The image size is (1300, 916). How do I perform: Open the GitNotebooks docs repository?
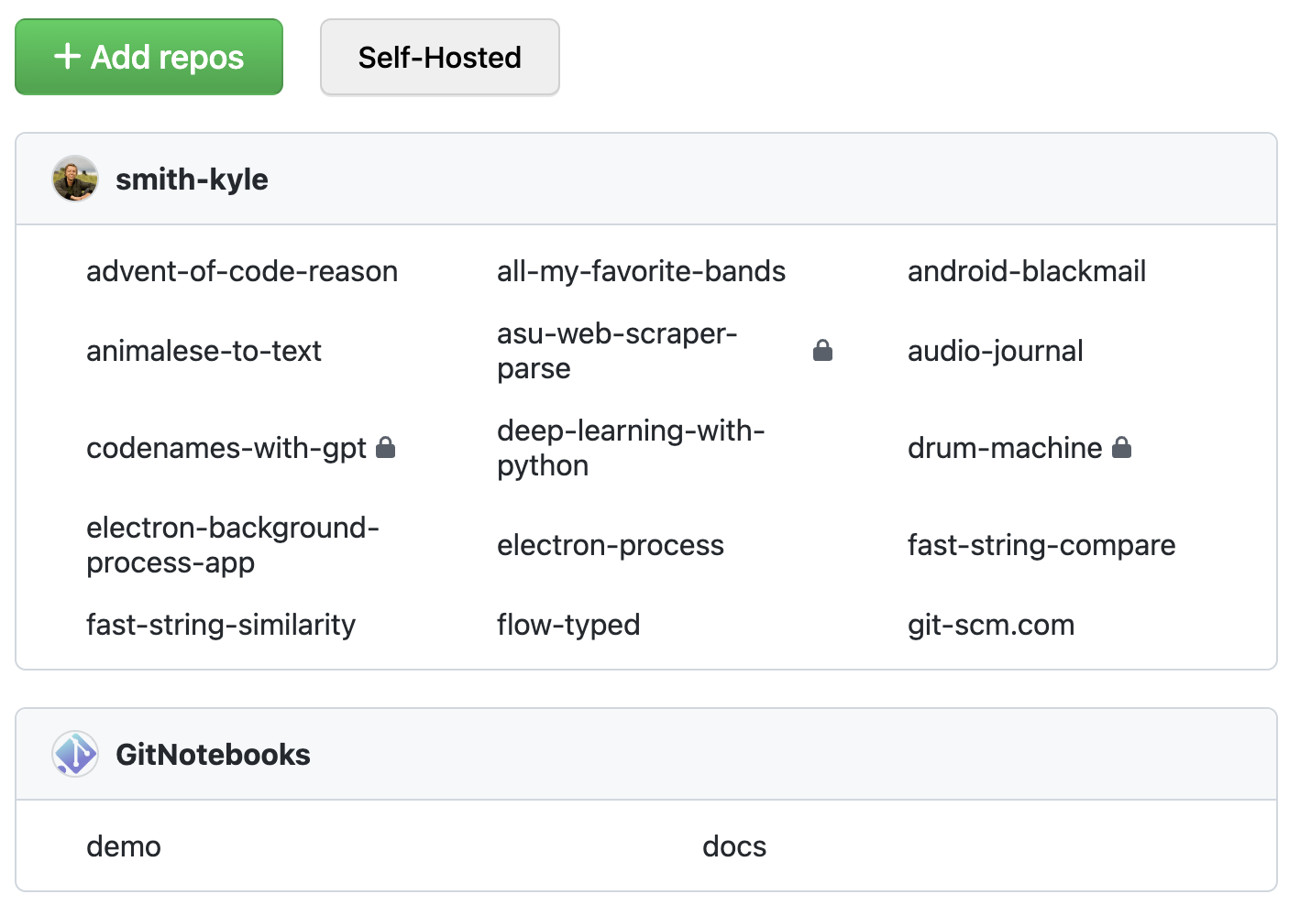[x=733, y=846]
